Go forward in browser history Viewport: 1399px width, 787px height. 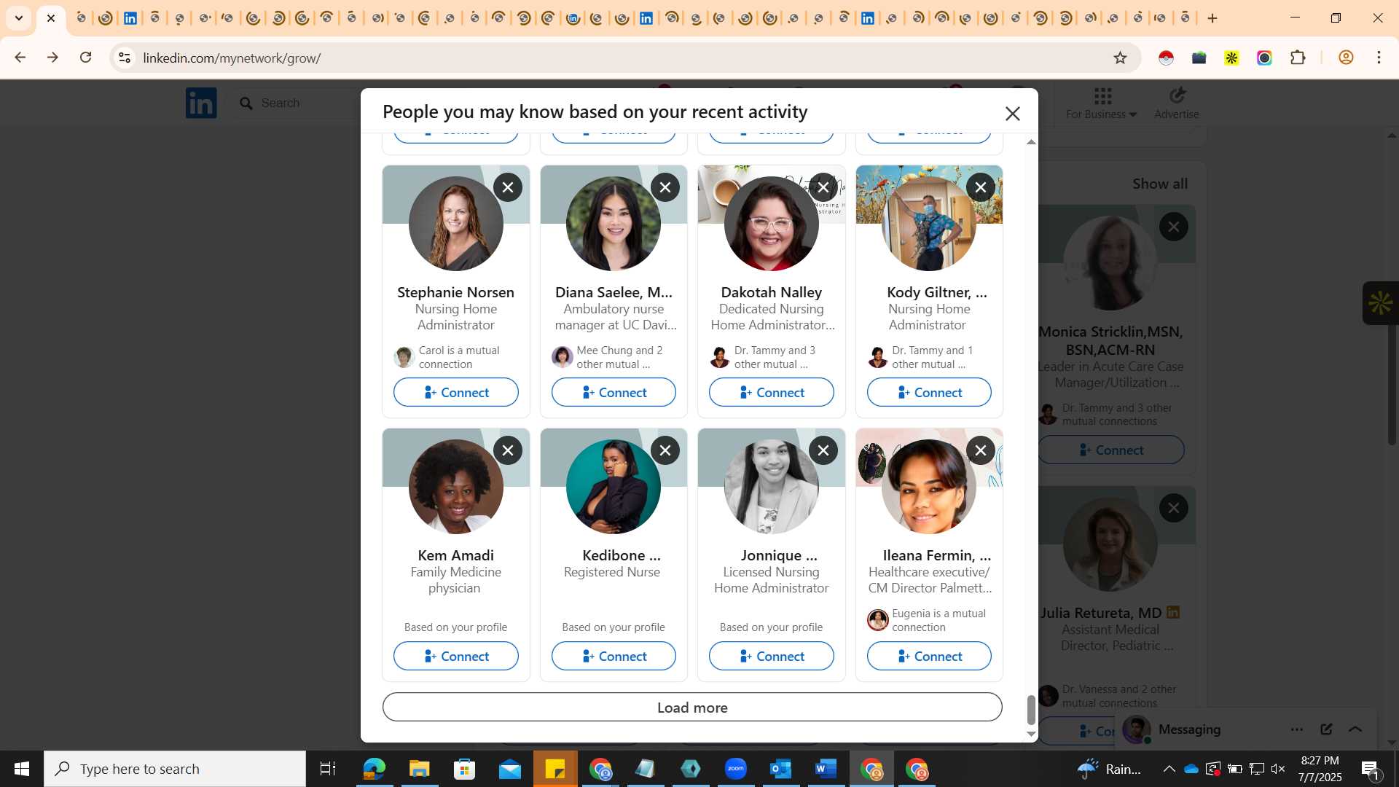pos(52,58)
